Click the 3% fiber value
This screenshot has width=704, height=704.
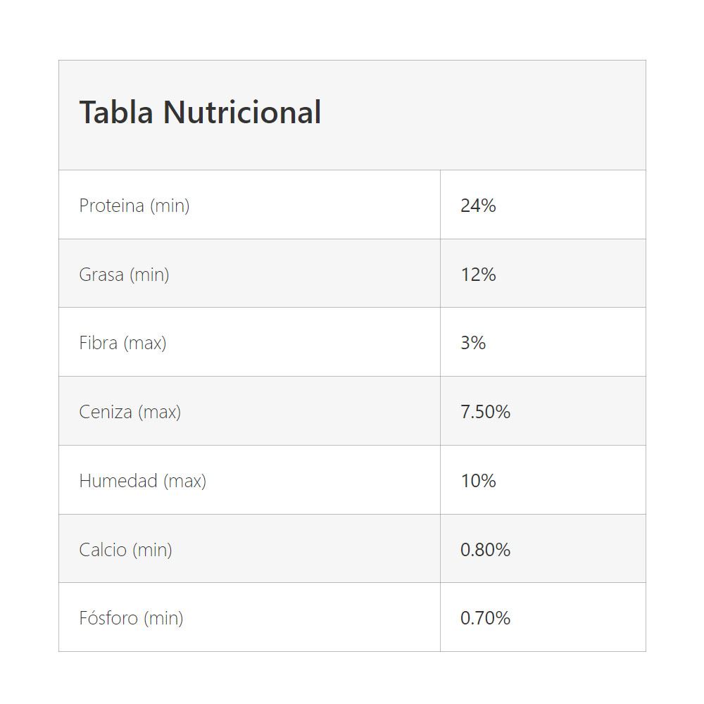473,343
